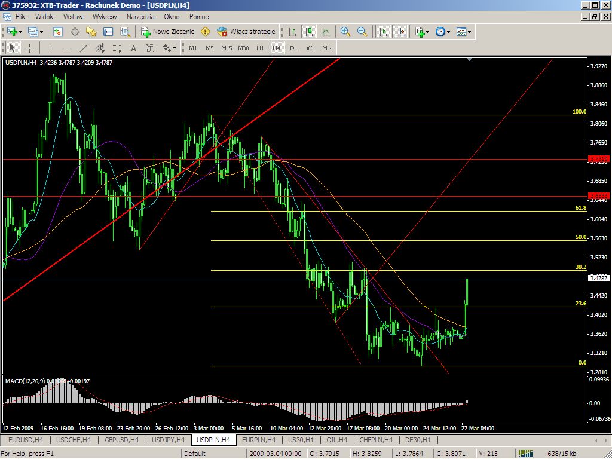612x459 pixels.
Task: Switch timeframe to M5
Action: [x=210, y=48]
